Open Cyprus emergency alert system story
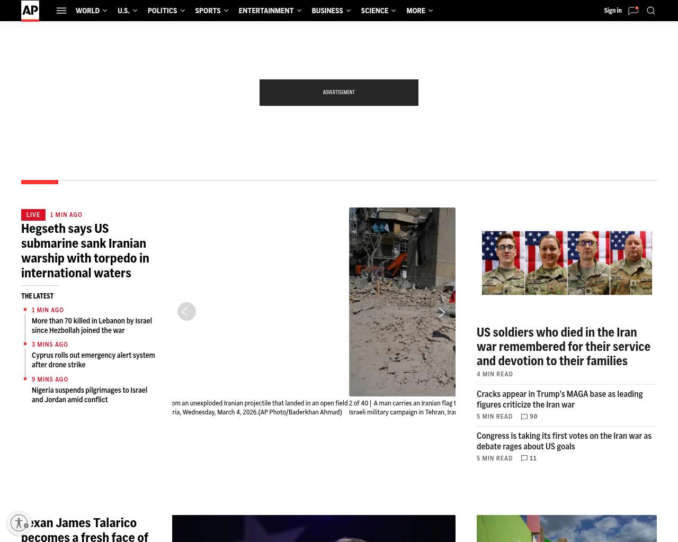The width and height of the screenshot is (678, 542). coord(93,360)
